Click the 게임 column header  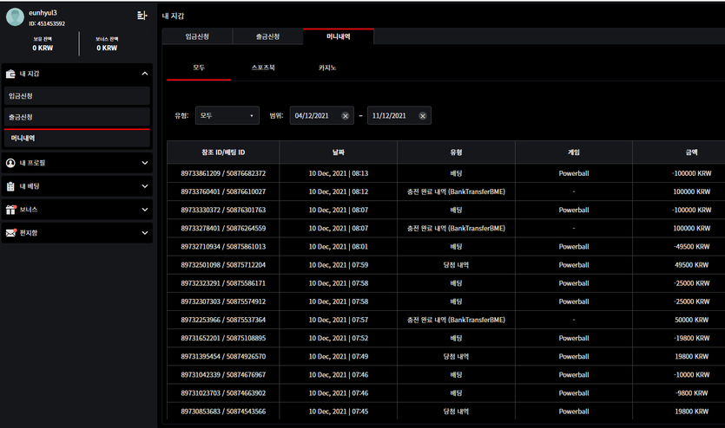click(574, 152)
